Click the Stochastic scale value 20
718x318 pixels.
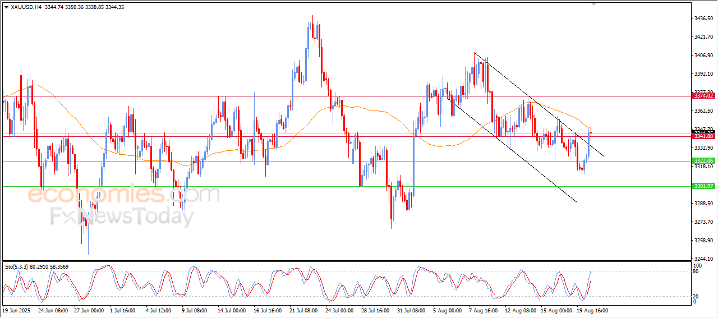click(697, 296)
